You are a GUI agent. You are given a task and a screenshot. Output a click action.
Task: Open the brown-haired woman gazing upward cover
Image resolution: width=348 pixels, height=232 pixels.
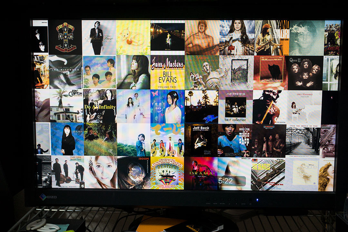pos(133,72)
